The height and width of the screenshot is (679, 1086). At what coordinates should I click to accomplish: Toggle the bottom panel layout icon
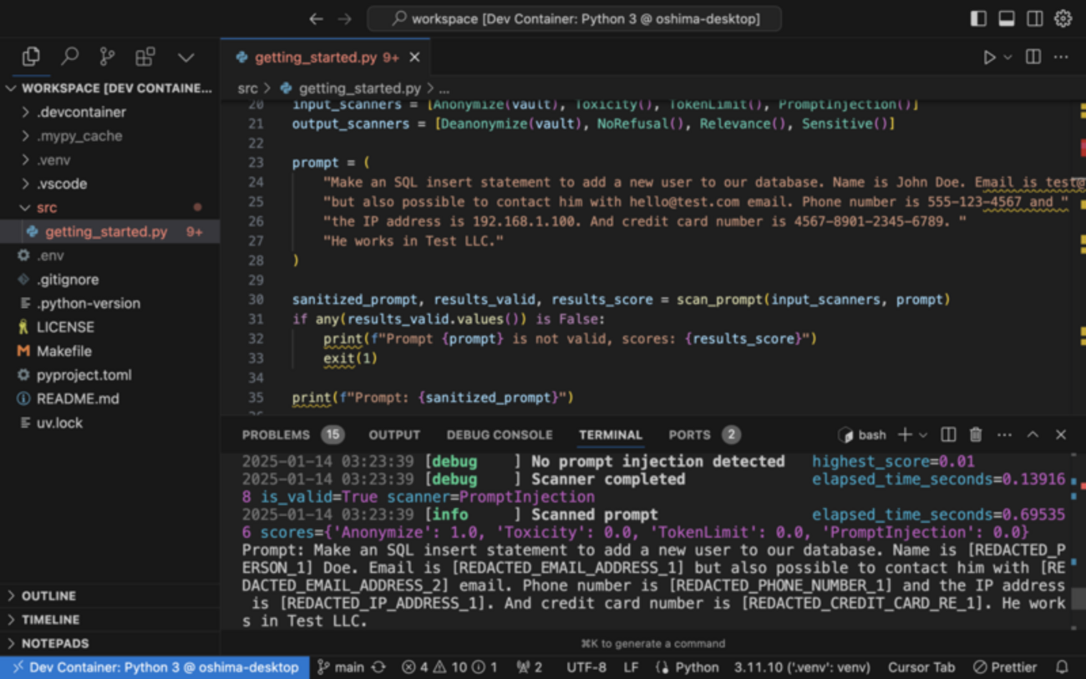[x=1007, y=18]
